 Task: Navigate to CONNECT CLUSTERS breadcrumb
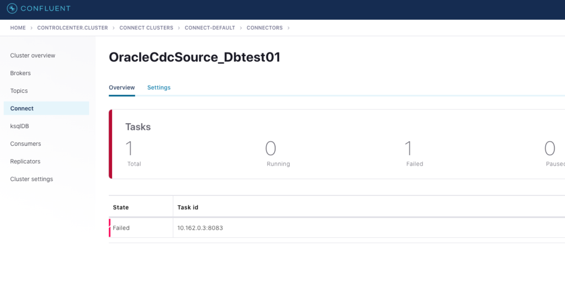146,28
